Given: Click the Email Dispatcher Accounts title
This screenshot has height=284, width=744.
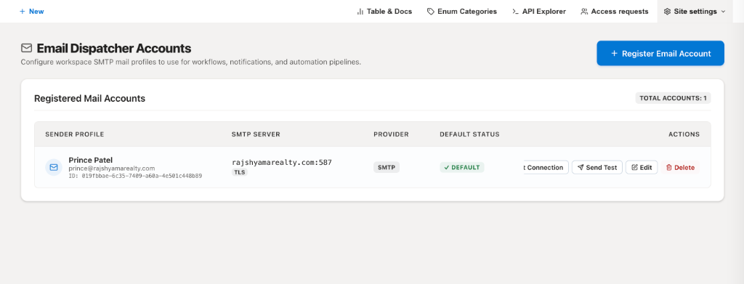Looking at the screenshot, I should tap(114, 49).
